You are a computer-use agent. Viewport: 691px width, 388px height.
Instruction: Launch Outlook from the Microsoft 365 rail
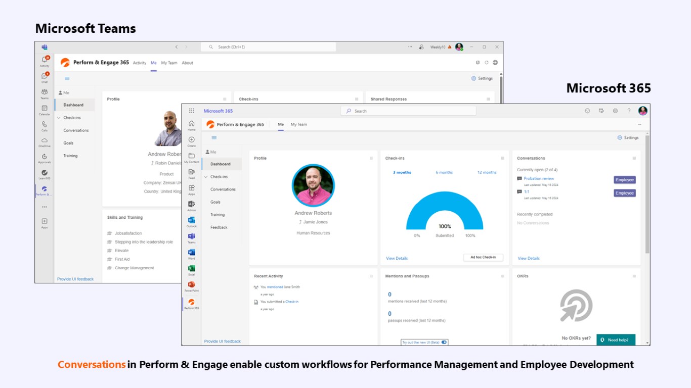pos(191,222)
